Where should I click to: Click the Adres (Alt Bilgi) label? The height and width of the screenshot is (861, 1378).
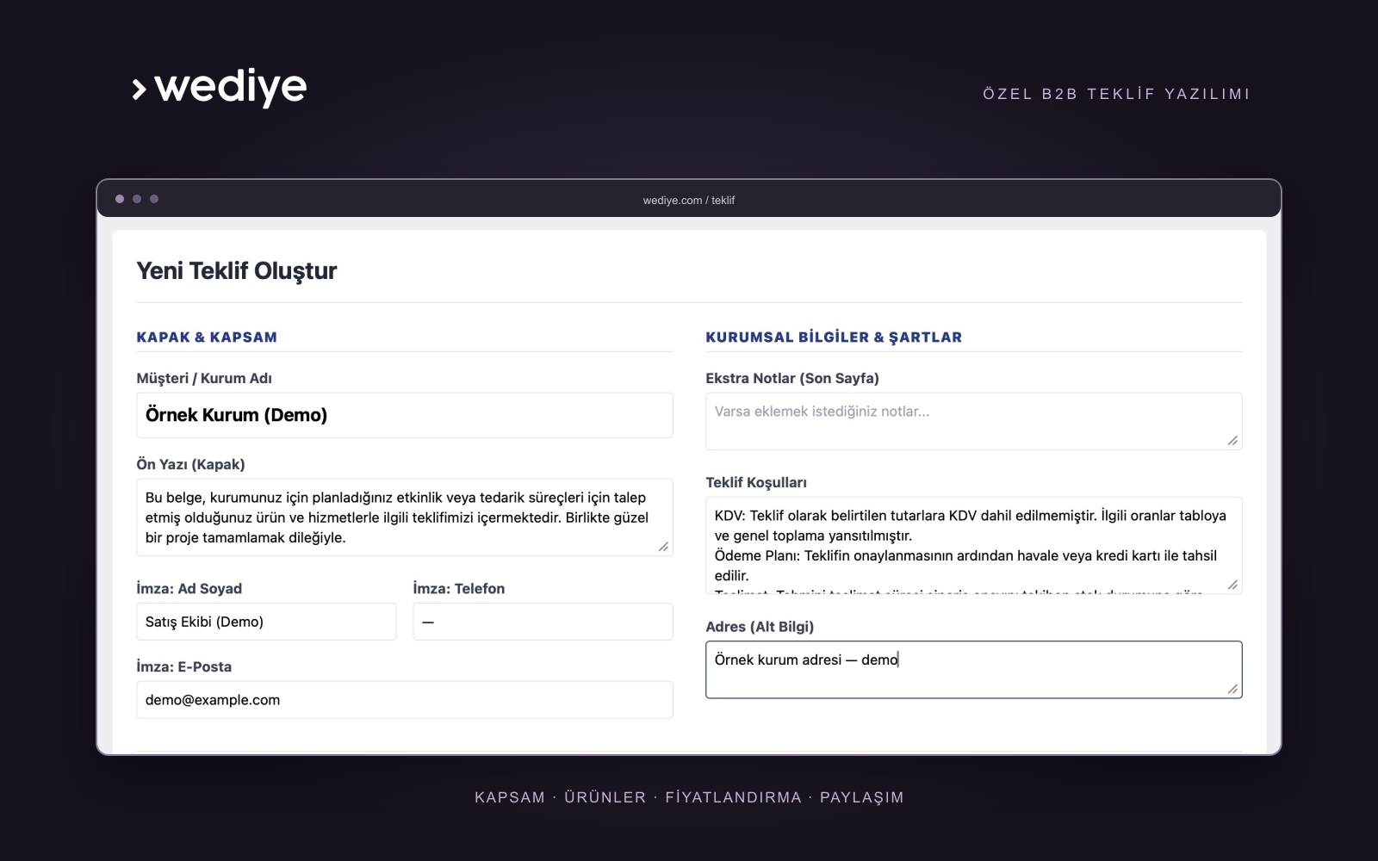760,626
